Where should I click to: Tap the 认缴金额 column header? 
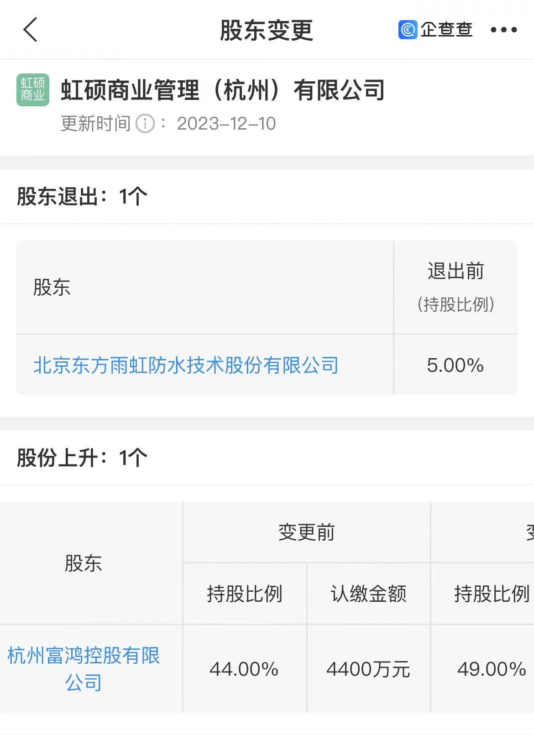pos(368,594)
